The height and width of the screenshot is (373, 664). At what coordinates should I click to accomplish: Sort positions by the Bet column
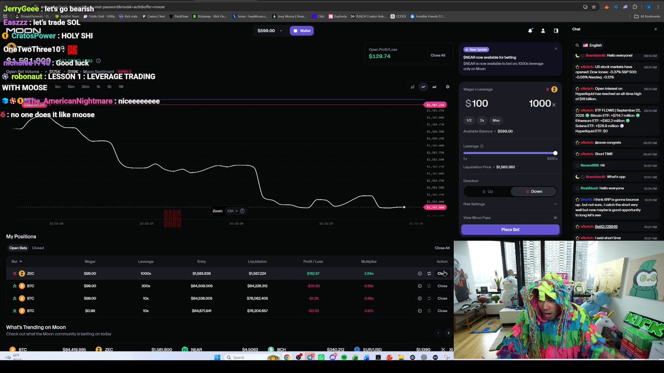(17, 261)
